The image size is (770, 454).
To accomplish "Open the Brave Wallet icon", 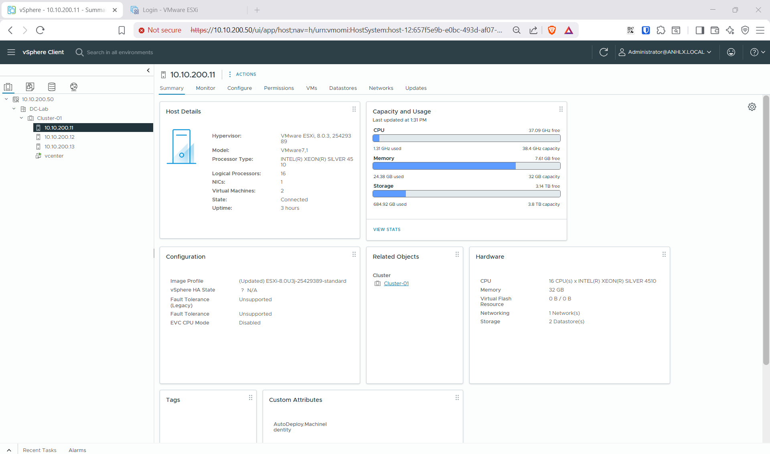I will tap(715, 30).
